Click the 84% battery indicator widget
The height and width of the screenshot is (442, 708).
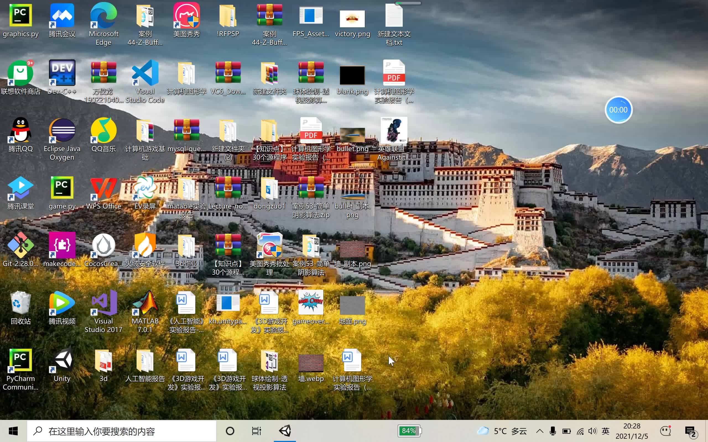tap(409, 431)
